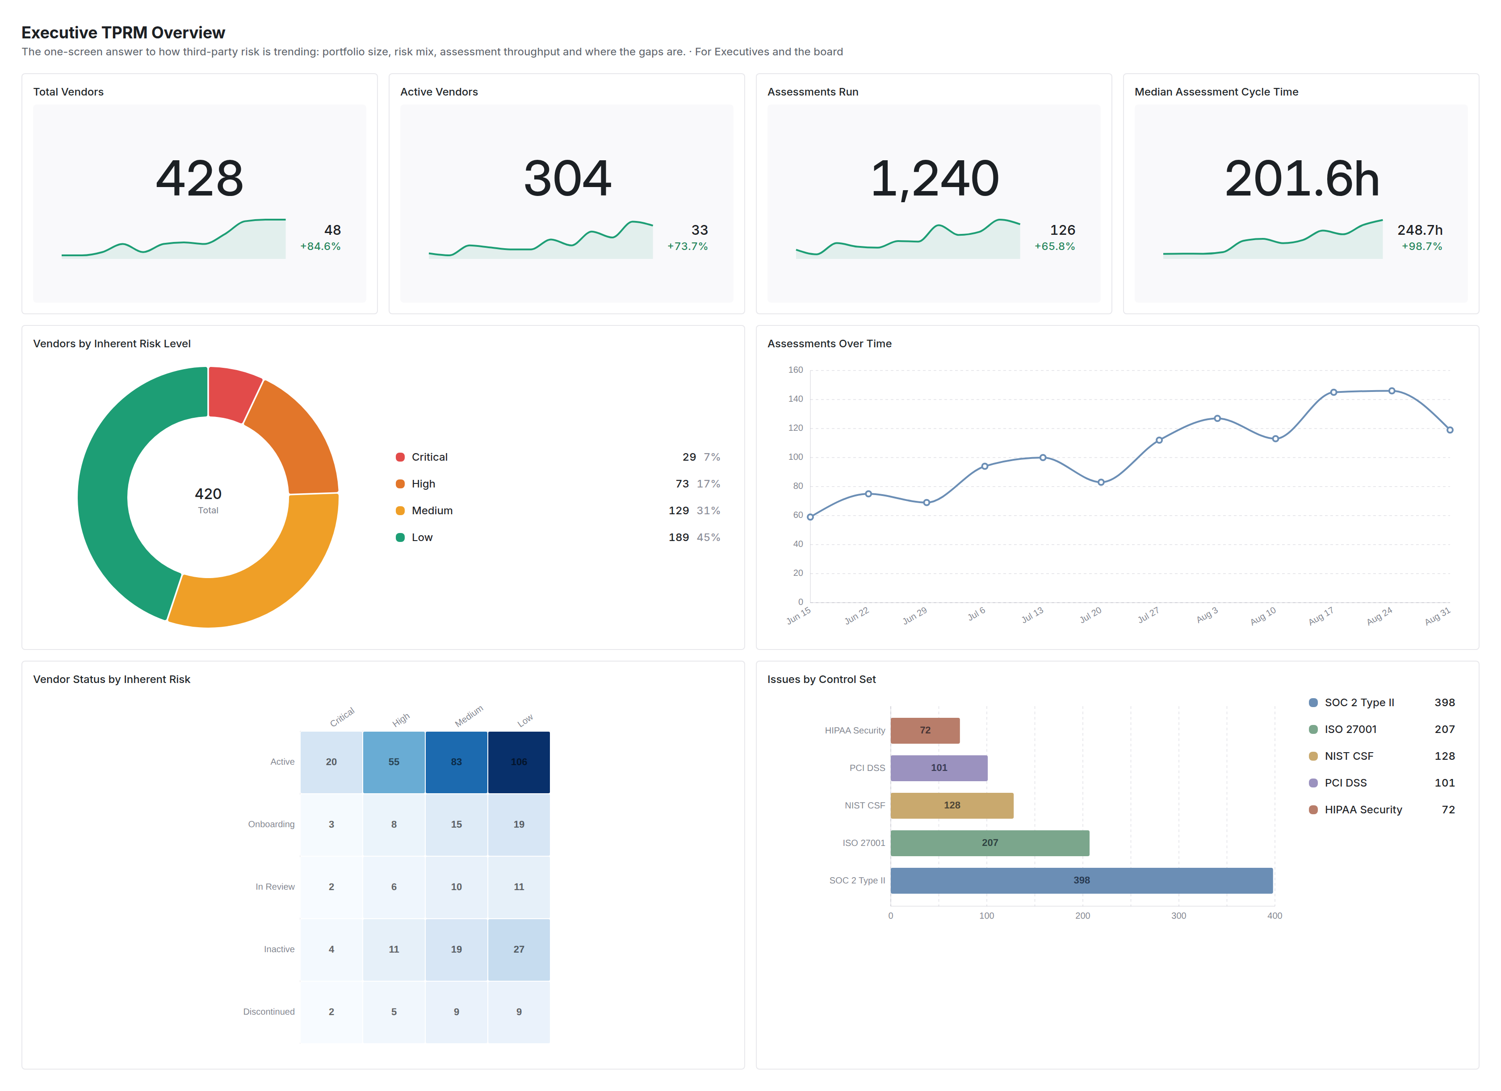Select the ISO 27001 legend swatch
This screenshot has width=1501, height=1091.
(1313, 729)
